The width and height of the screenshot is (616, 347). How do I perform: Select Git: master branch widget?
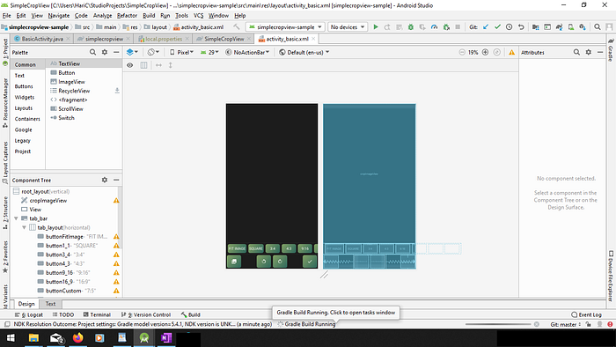(565, 325)
